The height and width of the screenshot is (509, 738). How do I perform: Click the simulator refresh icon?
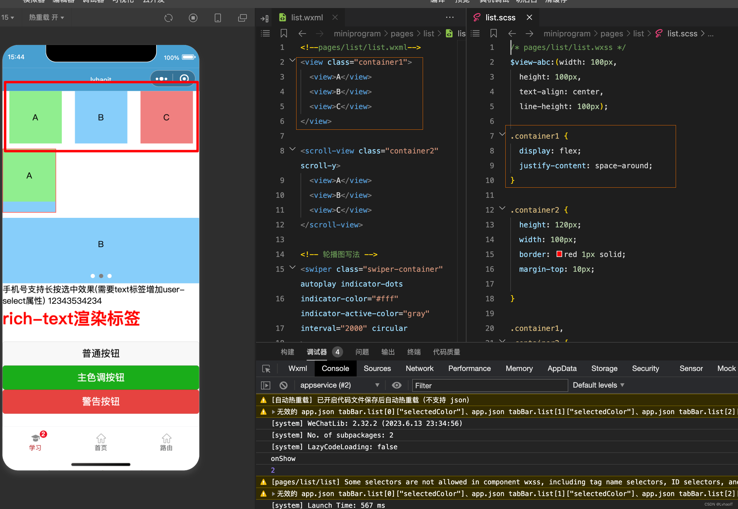(168, 18)
